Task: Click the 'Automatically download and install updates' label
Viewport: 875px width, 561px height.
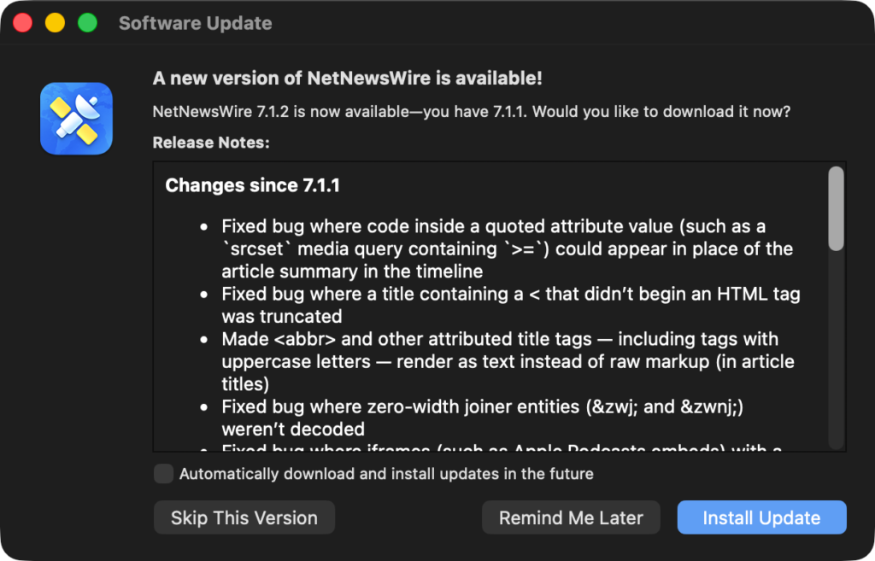Action: [386, 473]
